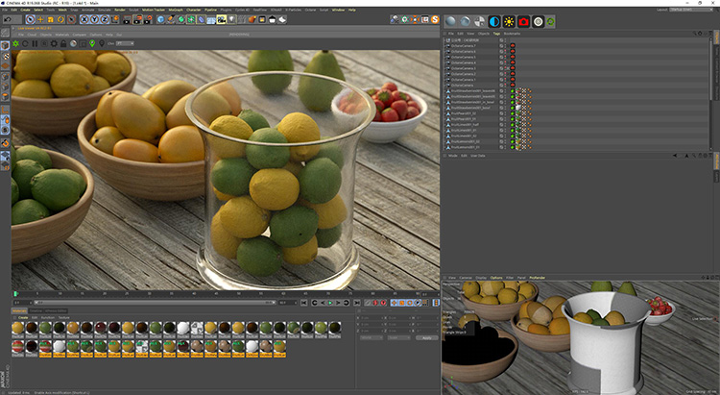Add a Light object from toolbar
This screenshot has width=720, height=395.
point(231,19)
